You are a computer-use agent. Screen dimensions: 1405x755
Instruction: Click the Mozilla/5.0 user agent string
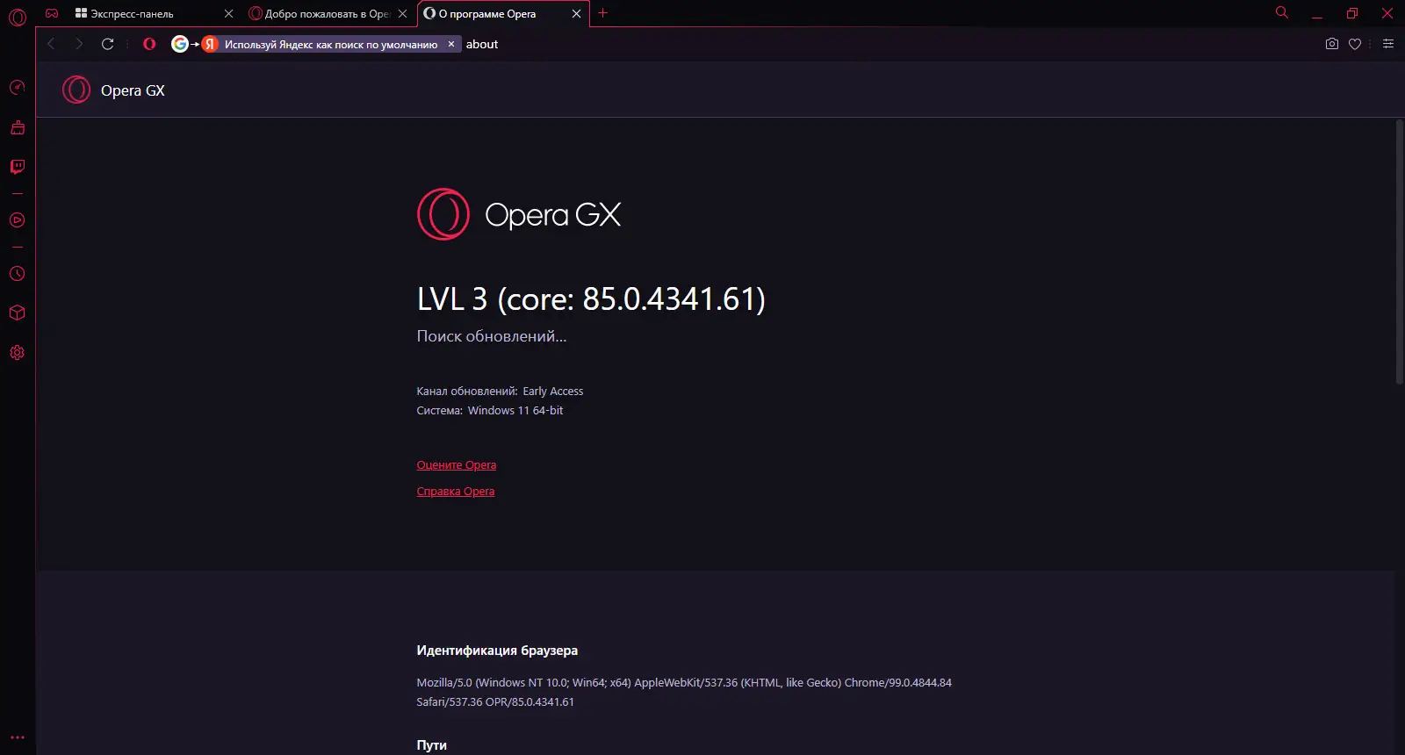coord(684,692)
